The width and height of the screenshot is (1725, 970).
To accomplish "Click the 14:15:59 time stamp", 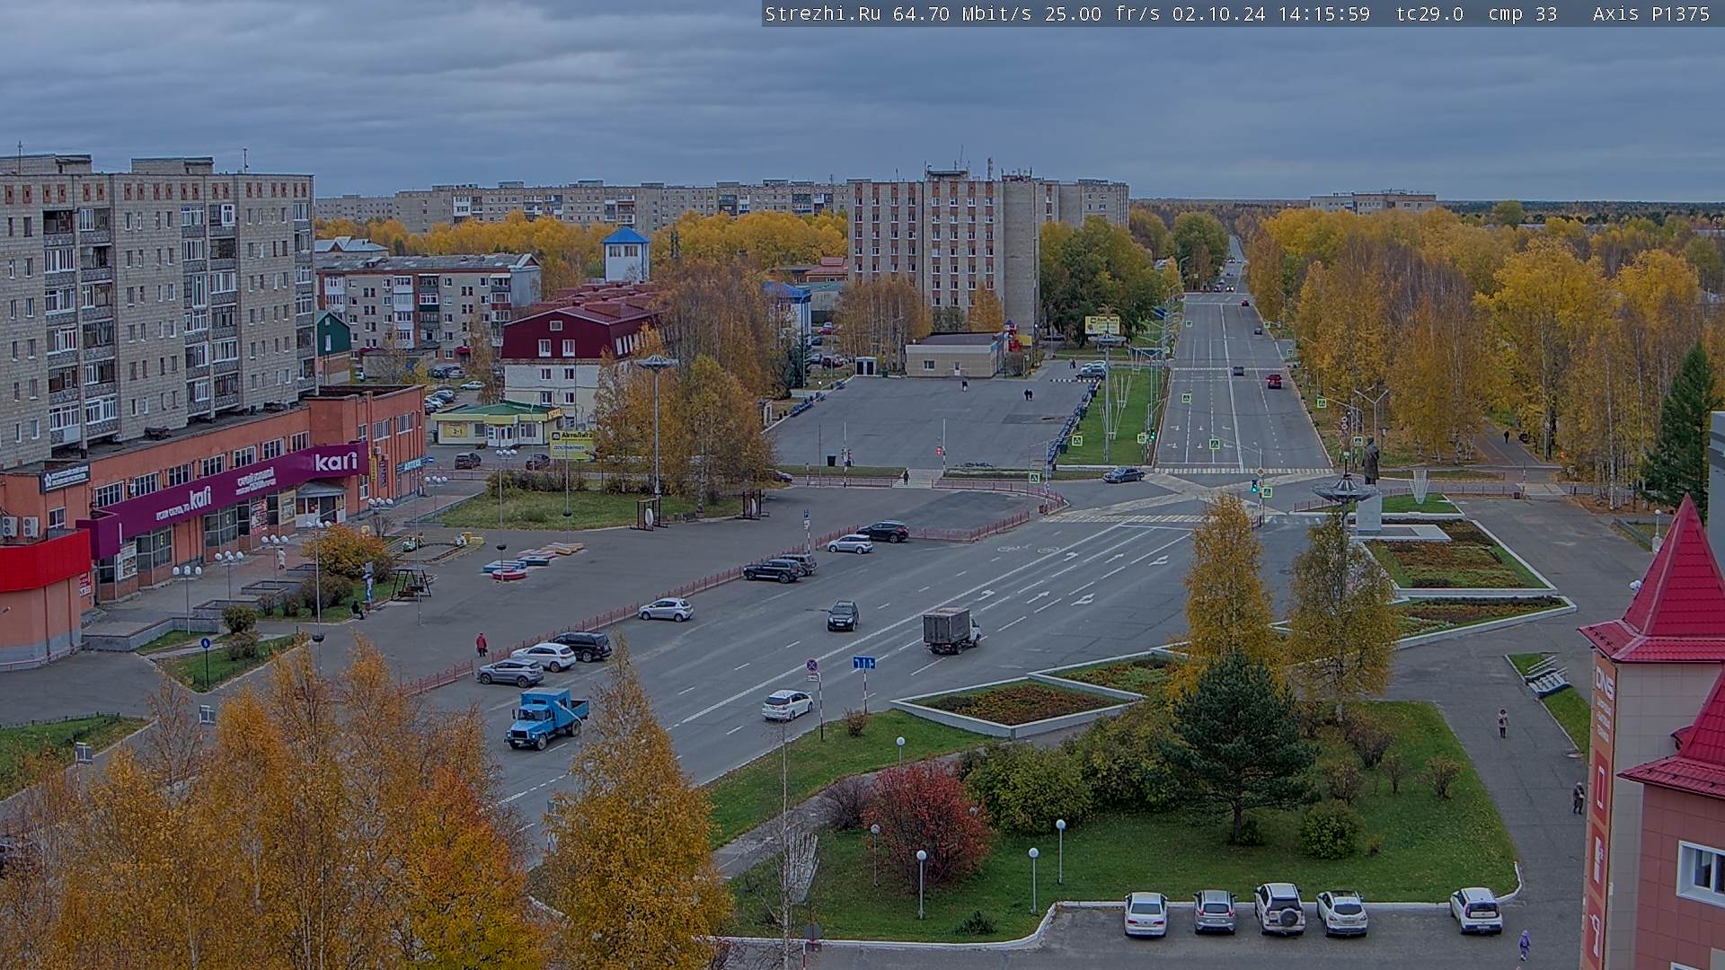I will [1323, 14].
